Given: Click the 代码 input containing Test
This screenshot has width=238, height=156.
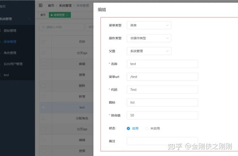Looking at the screenshot, I should 162,90.
